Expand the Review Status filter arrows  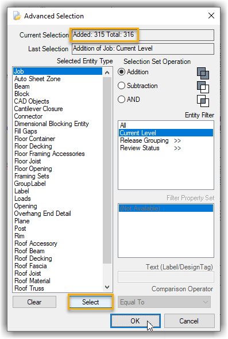[x=177, y=148]
